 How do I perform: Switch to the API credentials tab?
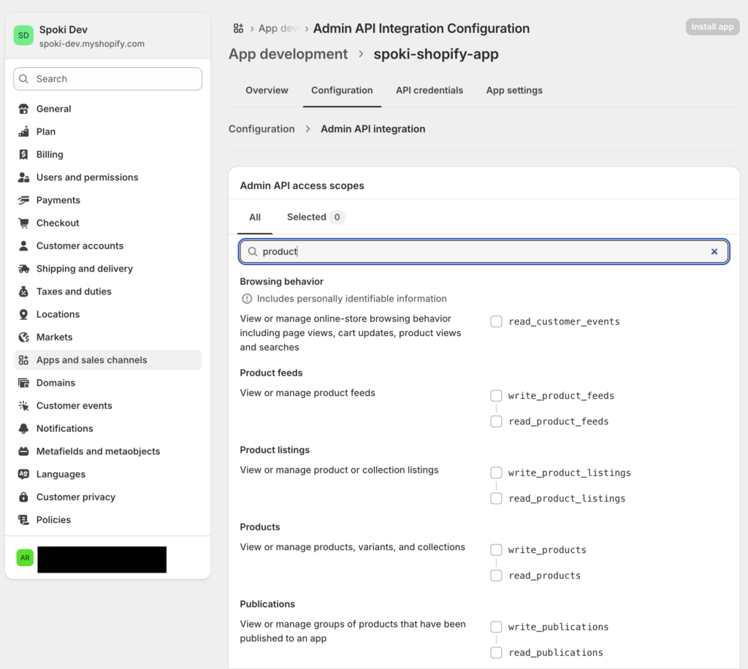point(429,91)
